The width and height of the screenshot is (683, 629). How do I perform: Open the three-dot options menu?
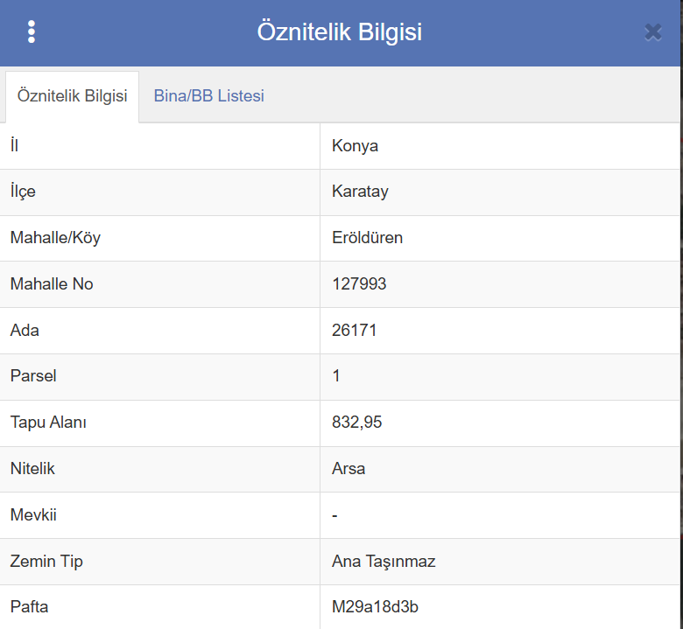[x=32, y=32]
